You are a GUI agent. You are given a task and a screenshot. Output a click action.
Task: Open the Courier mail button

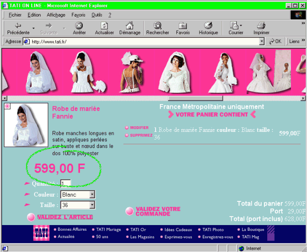(236, 28)
